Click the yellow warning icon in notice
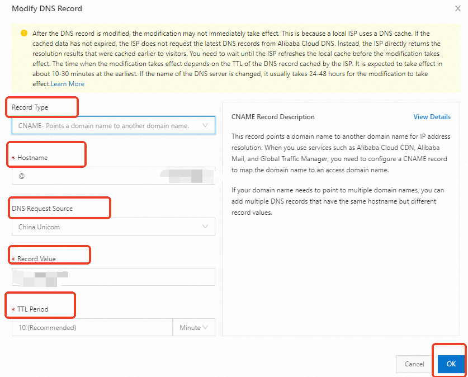The height and width of the screenshot is (377, 468). [x=23, y=33]
